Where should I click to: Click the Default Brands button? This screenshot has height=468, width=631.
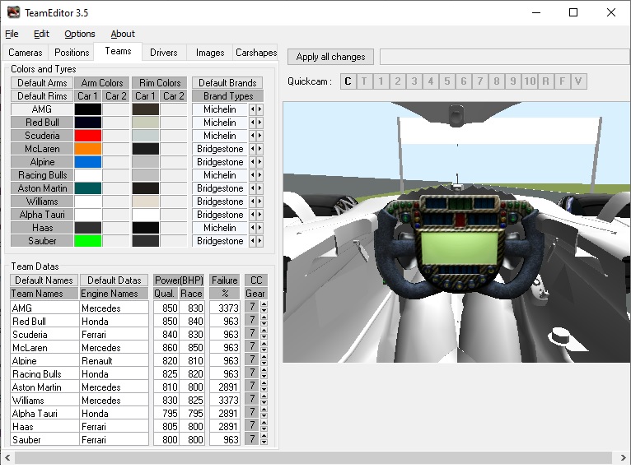[x=227, y=83]
